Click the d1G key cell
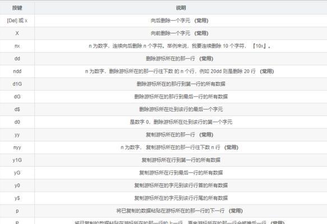The height and width of the screenshot is (224, 327). (17, 84)
